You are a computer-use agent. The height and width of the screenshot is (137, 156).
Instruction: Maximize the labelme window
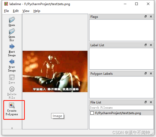136,4
